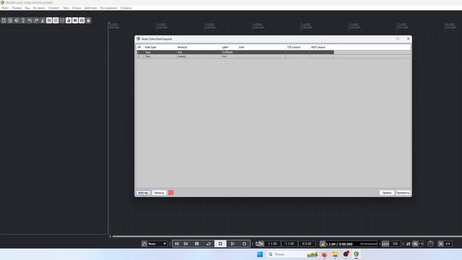Click the 4/4 time signature field
Image resolution: width=462 pixels, height=260 pixels.
448,244
